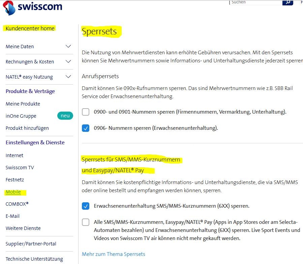Select Produkt hinzufügen

tap(27, 128)
